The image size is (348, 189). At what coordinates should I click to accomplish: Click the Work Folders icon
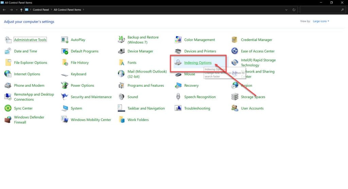pos(121,120)
